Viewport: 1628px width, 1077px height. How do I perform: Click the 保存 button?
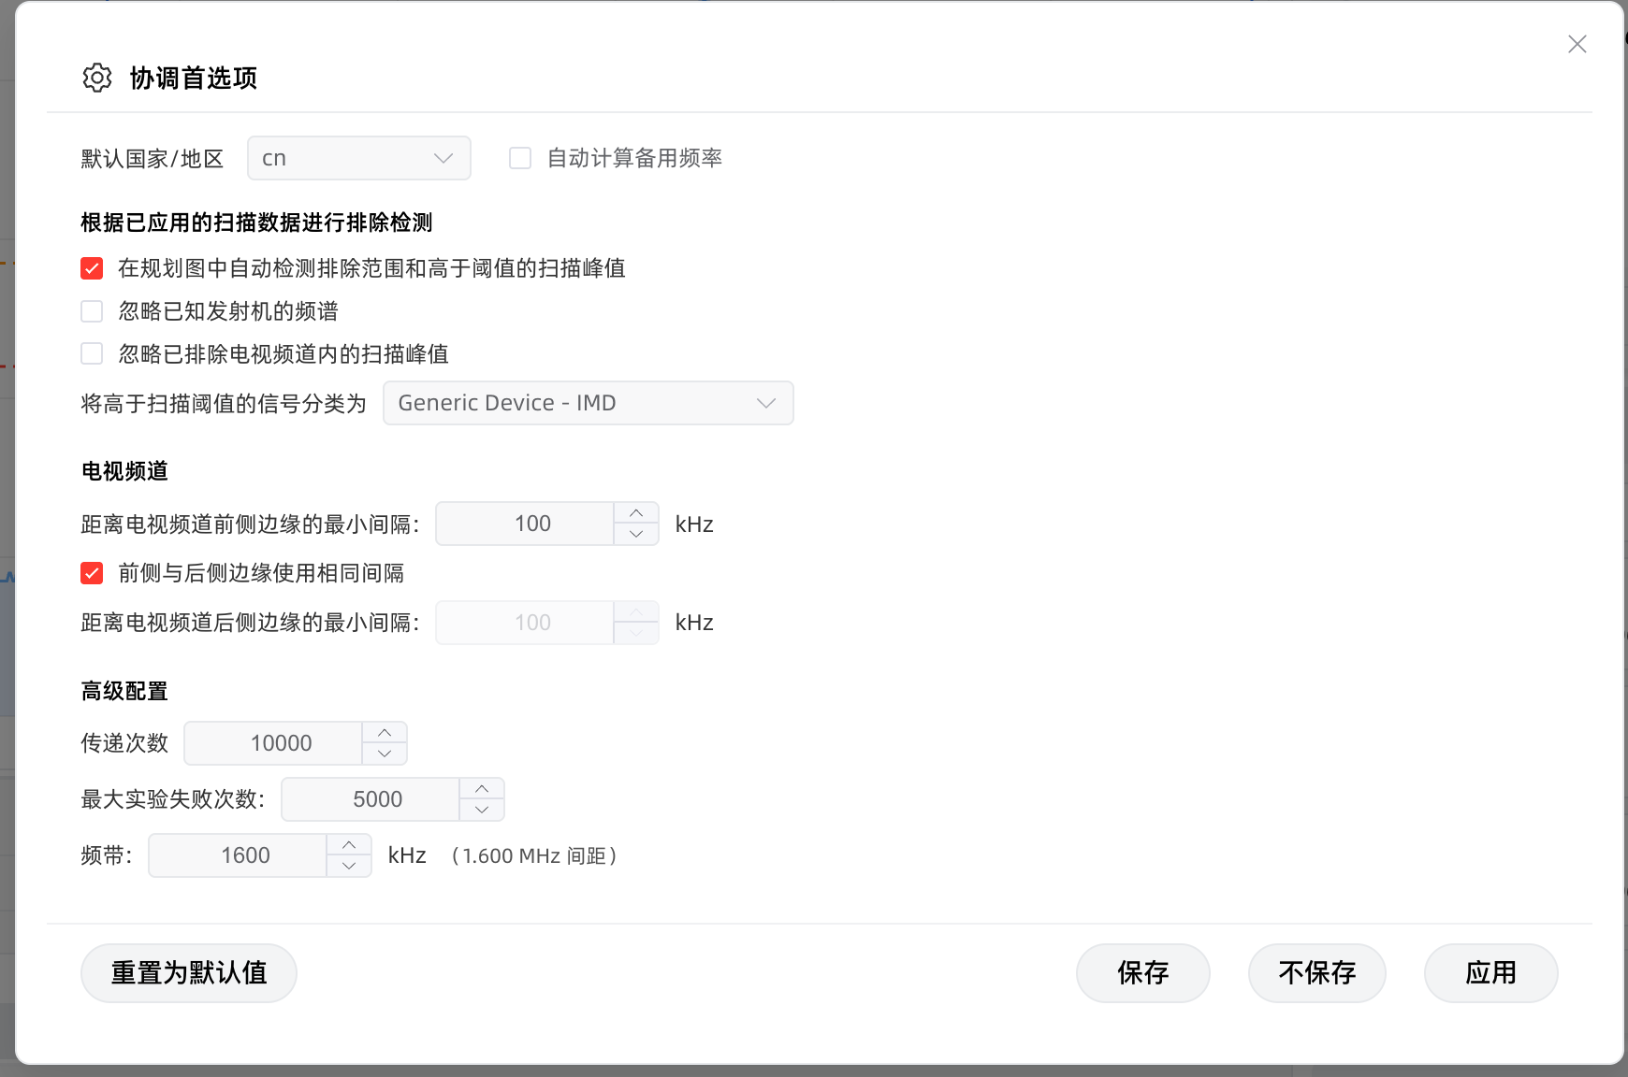point(1143,973)
